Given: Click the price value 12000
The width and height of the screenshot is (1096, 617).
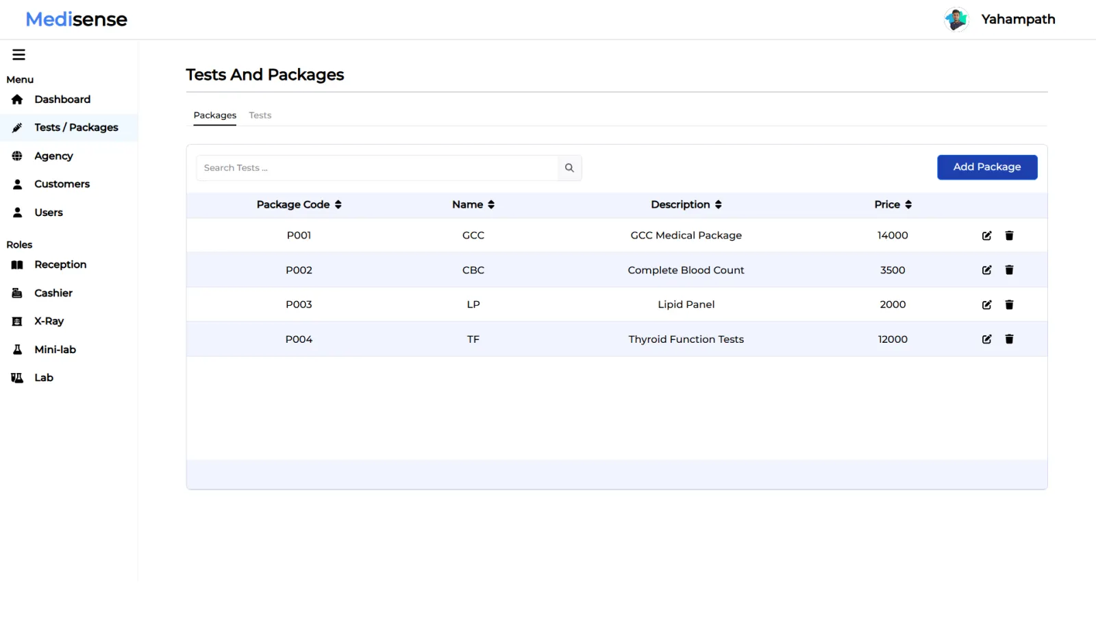Looking at the screenshot, I should [x=893, y=339].
